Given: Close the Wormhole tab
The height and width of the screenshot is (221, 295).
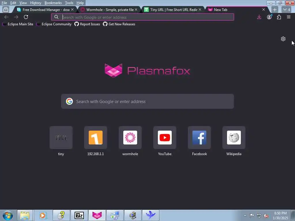Looking at the screenshot, I should click(136, 9).
